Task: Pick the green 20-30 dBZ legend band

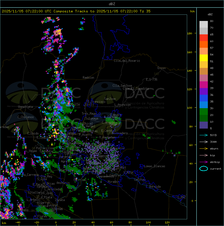Action: click(204, 112)
